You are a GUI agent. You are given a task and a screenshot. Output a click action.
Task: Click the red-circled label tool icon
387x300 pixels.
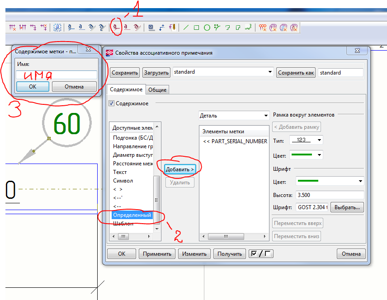click(116, 28)
